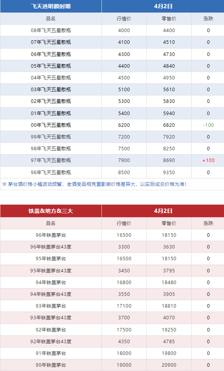The image size is (224, 371).
Task: Click retail price 18480 for 94年铁盖茅台
Action: [x=169, y=283]
